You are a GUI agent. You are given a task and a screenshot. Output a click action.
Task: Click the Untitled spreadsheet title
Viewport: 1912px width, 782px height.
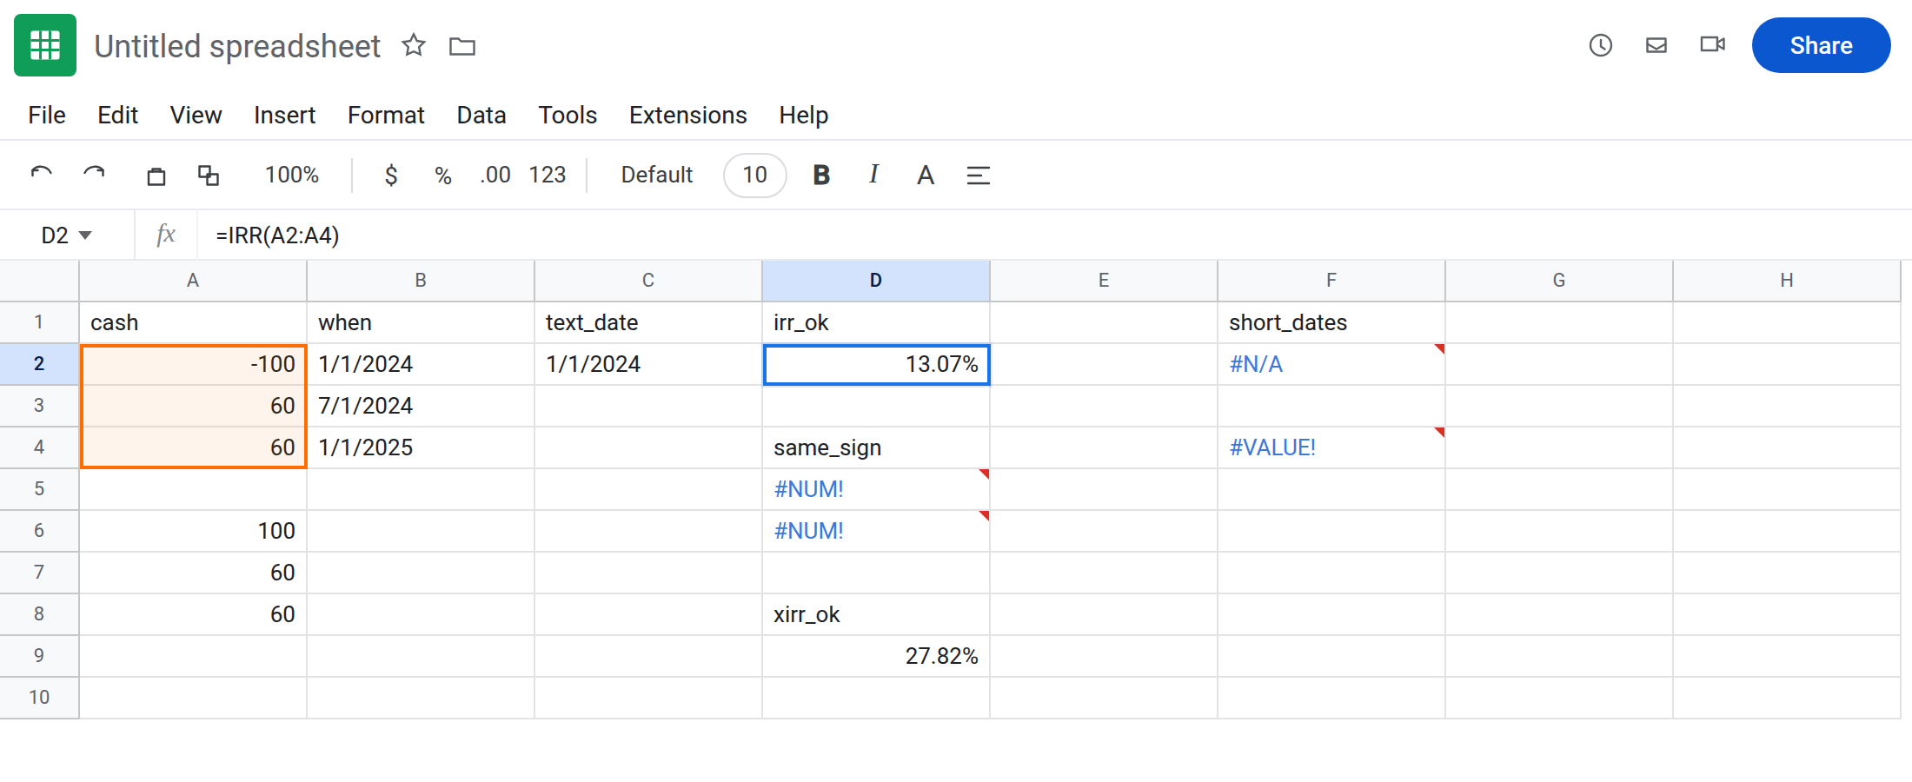point(237,46)
